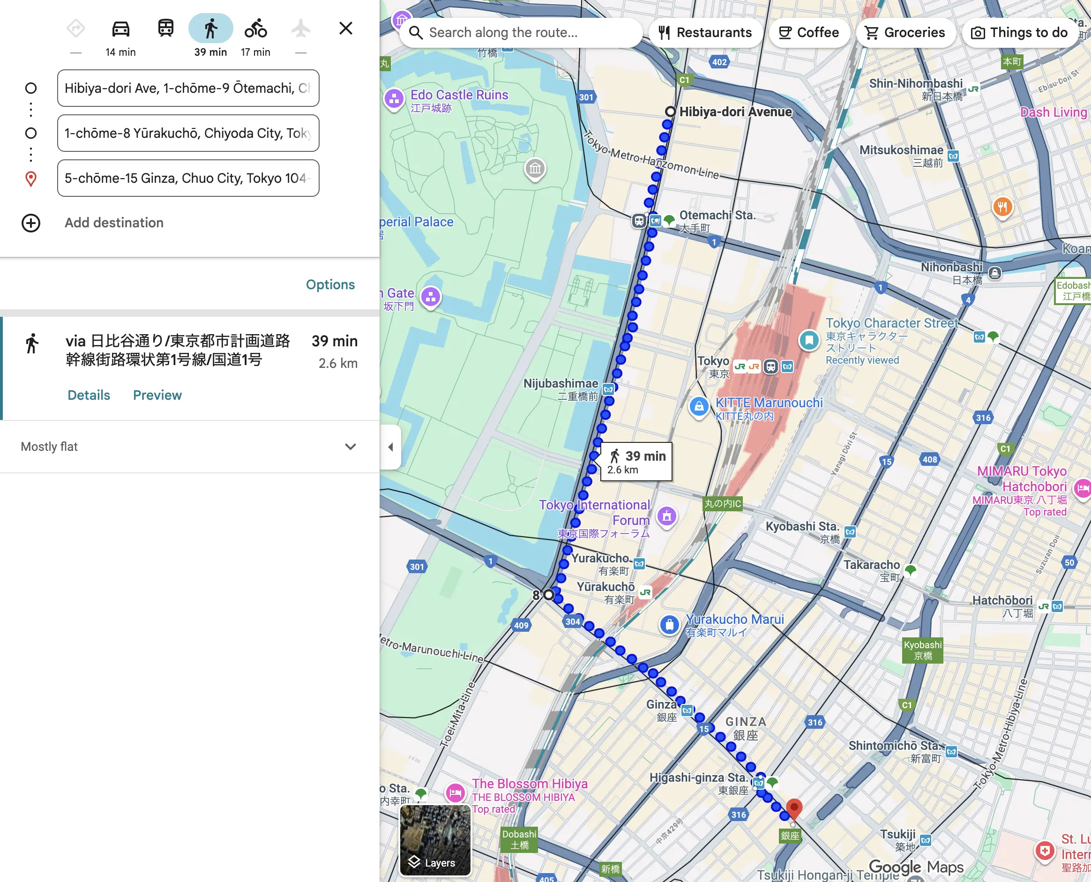Switch to cycling travel mode
Image resolution: width=1091 pixels, height=882 pixels.
pyautogui.click(x=255, y=29)
